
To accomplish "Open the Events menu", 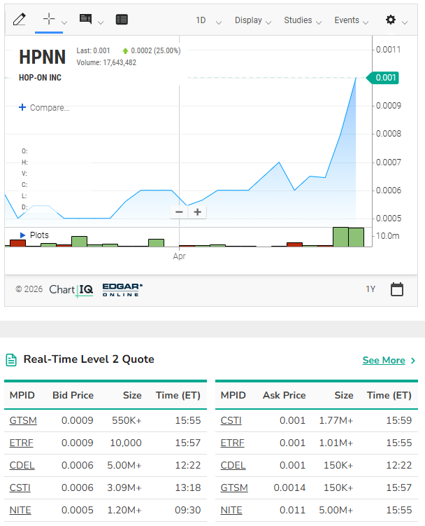I will [351, 20].
